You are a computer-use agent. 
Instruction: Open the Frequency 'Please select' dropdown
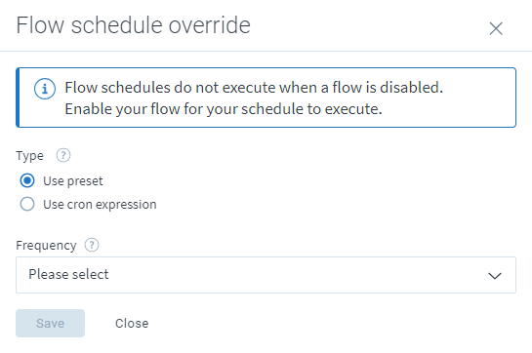click(266, 275)
